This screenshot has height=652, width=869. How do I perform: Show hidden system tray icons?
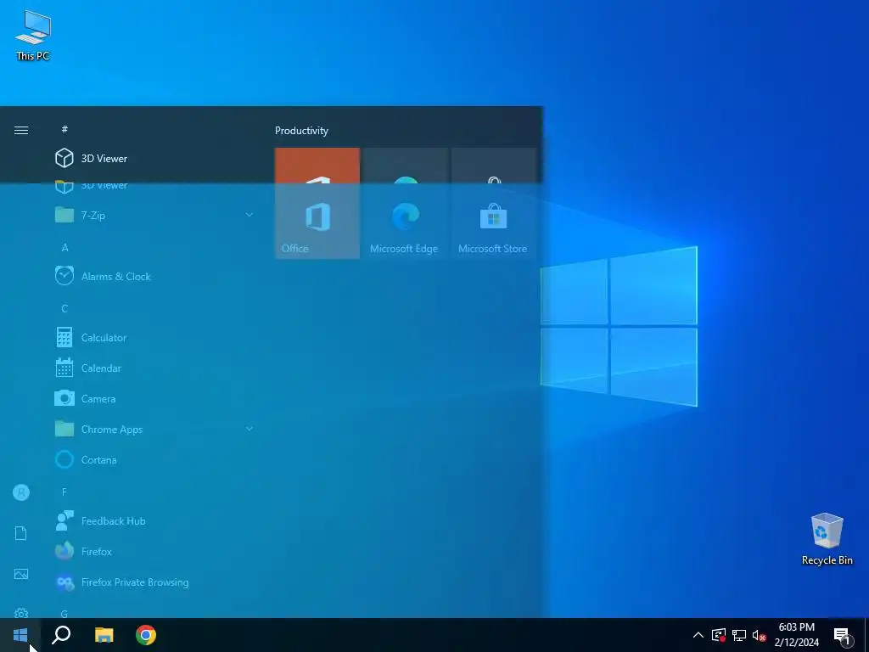click(698, 635)
